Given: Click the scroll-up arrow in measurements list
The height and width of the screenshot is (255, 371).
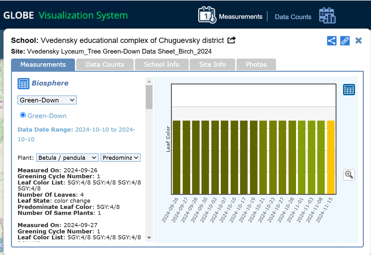Looking at the screenshot, I should [x=149, y=81].
